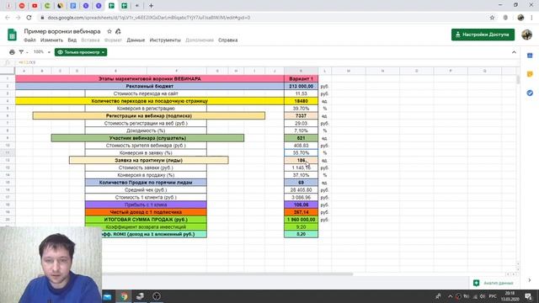Bookmark this page with the star icon
This screenshot has width=539, height=303.
(492, 18)
